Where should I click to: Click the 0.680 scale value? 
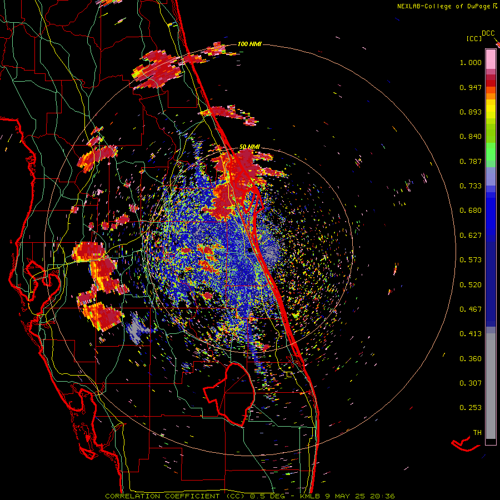click(471, 211)
